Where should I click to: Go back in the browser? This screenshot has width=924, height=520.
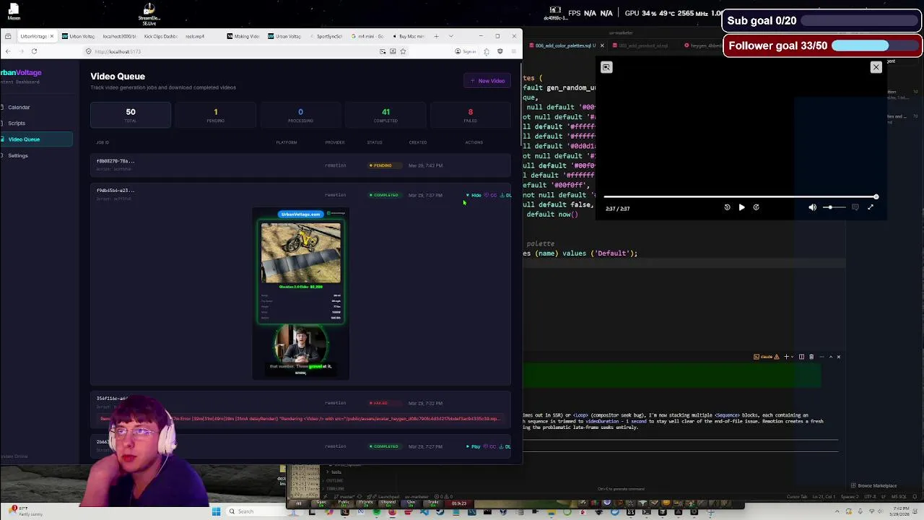pos(7,51)
